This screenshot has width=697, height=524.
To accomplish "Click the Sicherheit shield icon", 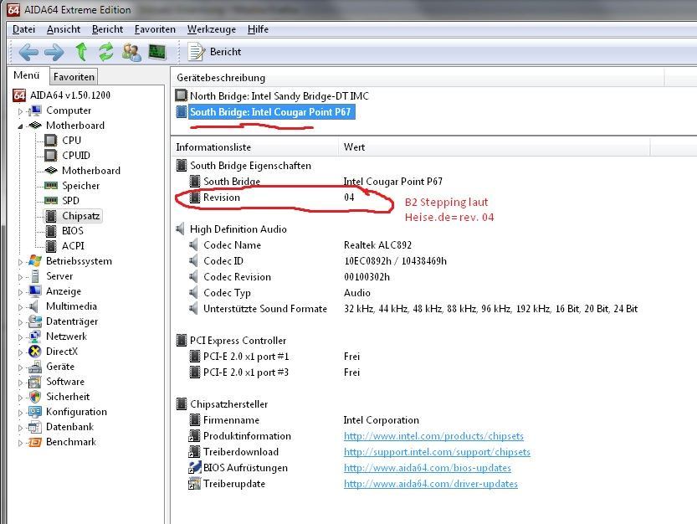I will pyautogui.click(x=35, y=397).
